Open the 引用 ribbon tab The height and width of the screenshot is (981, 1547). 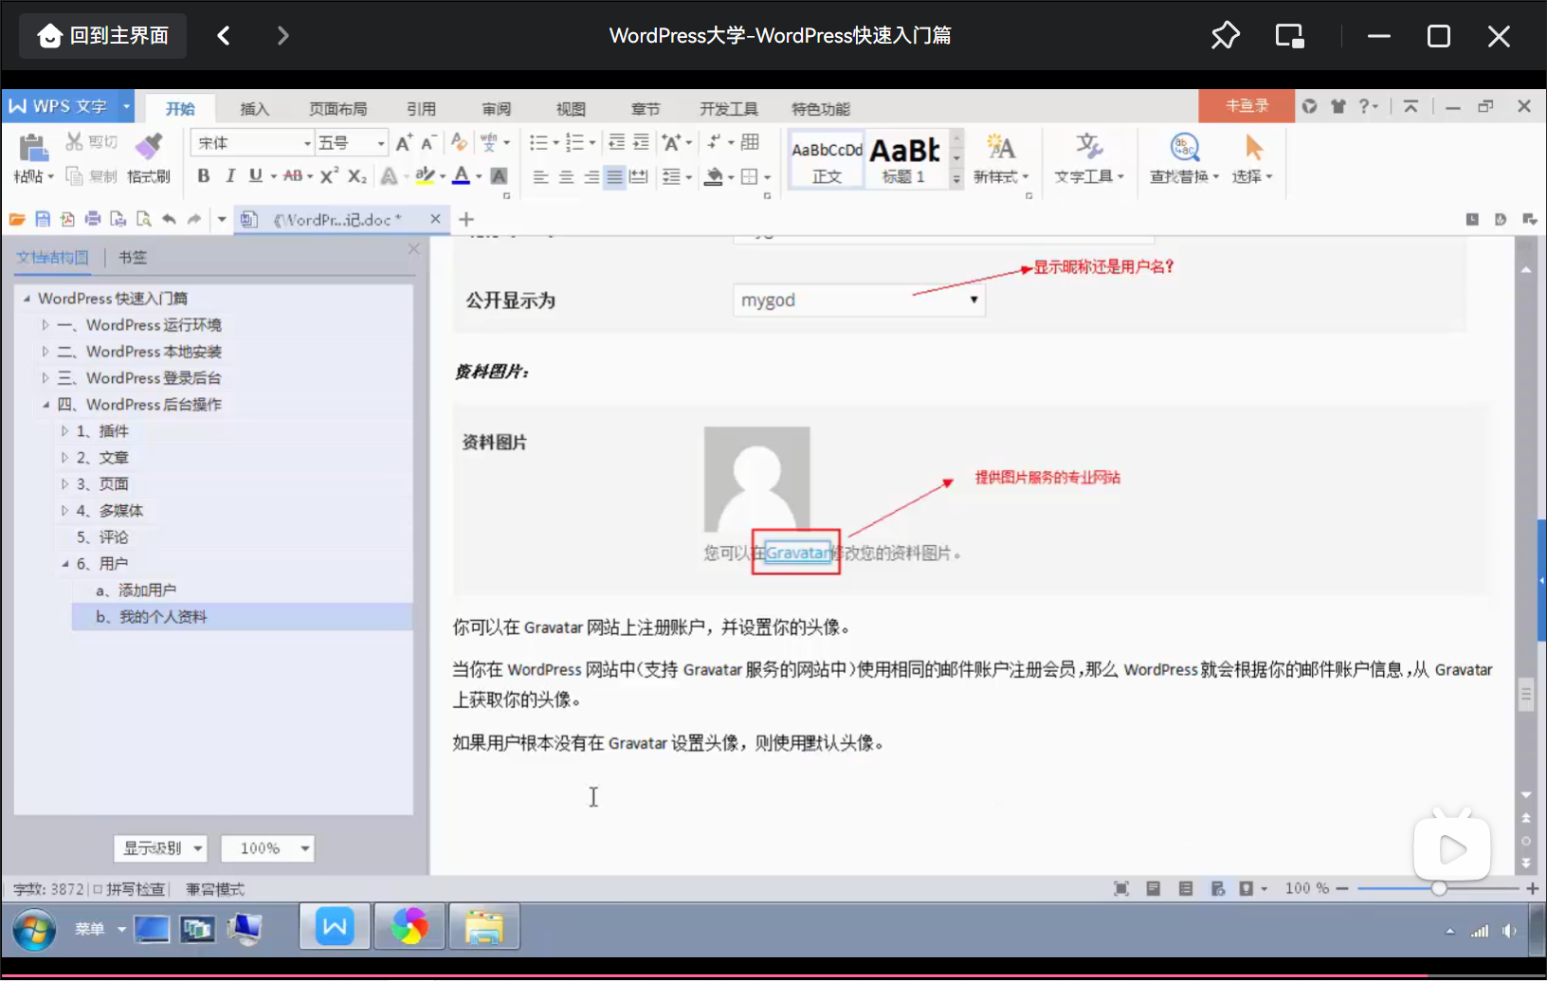(x=421, y=109)
